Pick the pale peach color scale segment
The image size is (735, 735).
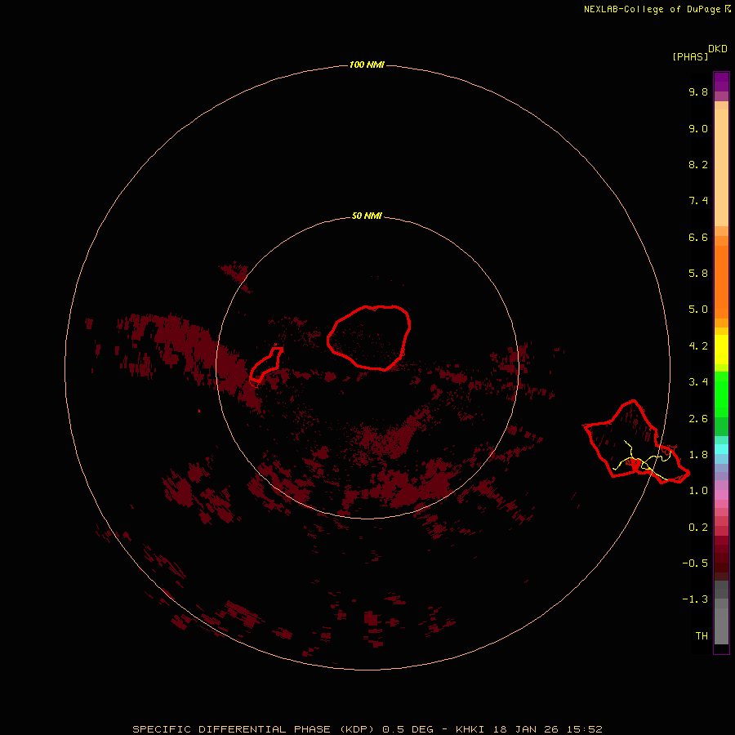(x=721, y=167)
